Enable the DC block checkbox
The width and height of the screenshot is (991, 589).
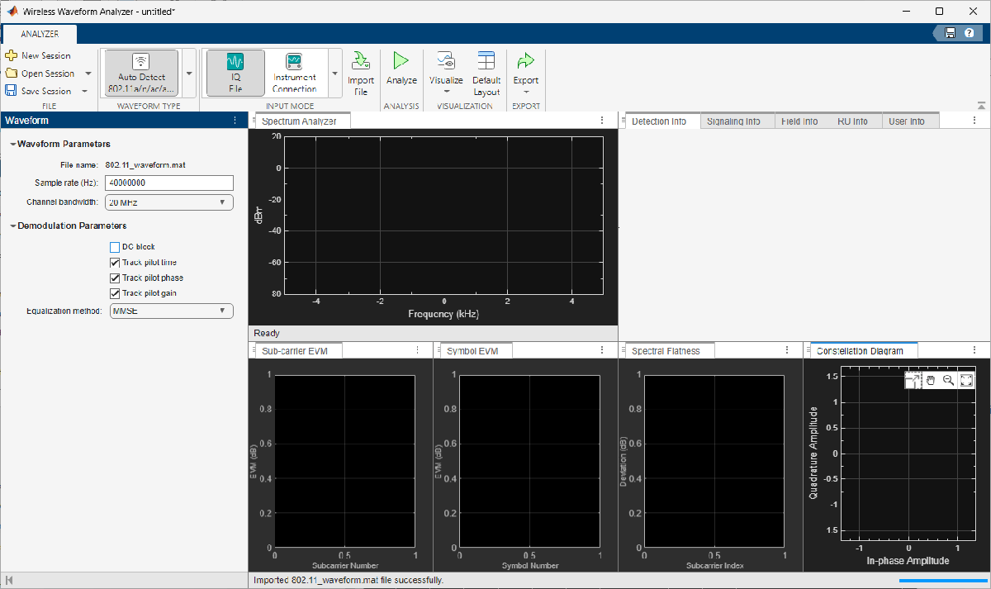[x=116, y=247]
